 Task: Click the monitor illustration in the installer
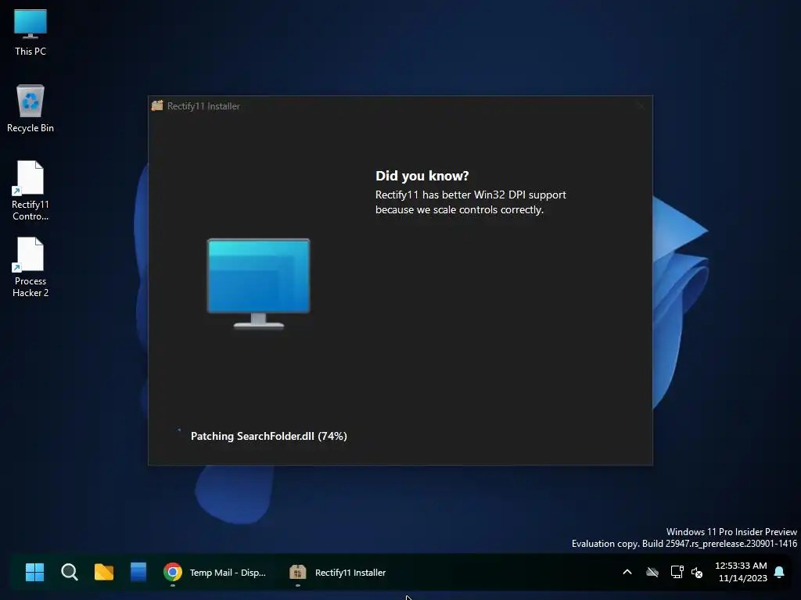(258, 283)
